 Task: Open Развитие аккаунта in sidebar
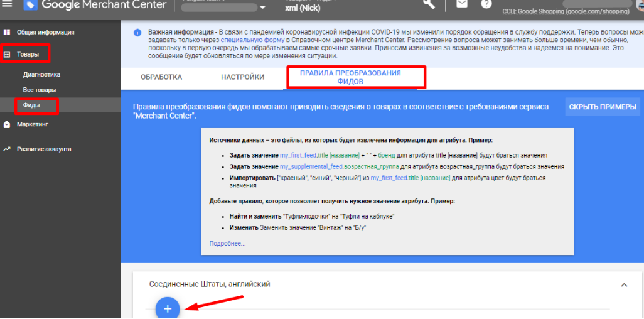44,149
